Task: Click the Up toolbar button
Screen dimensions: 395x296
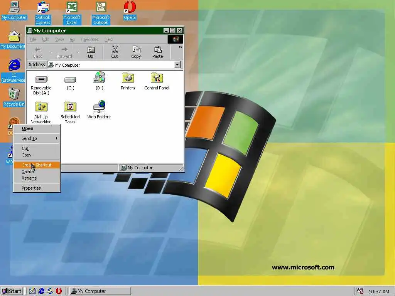Action: [x=91, y=52]
